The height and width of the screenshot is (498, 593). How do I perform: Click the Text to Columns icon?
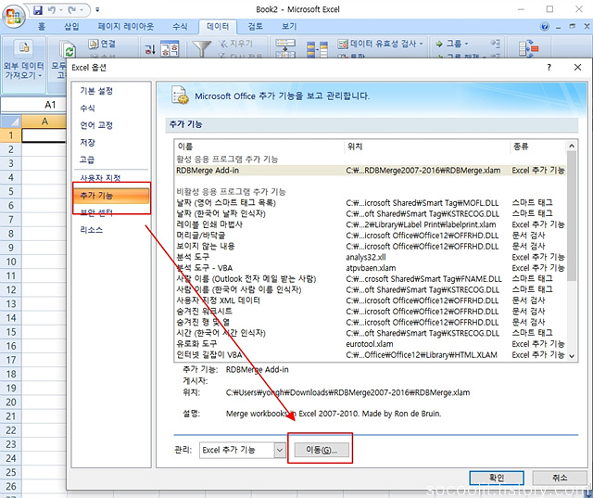(285, 48)
